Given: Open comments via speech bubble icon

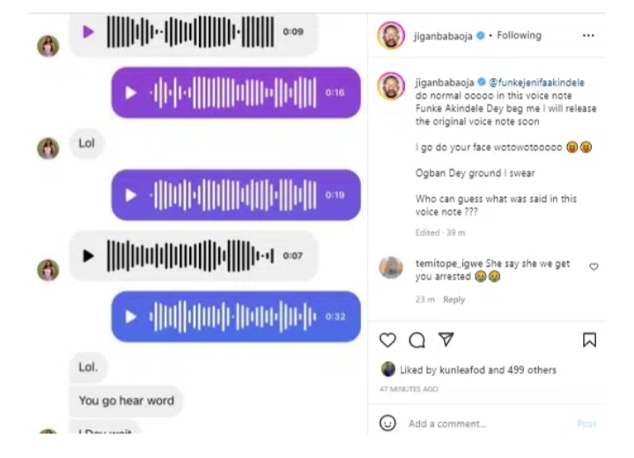Looking at the screenshot, I should pos(417,340).
